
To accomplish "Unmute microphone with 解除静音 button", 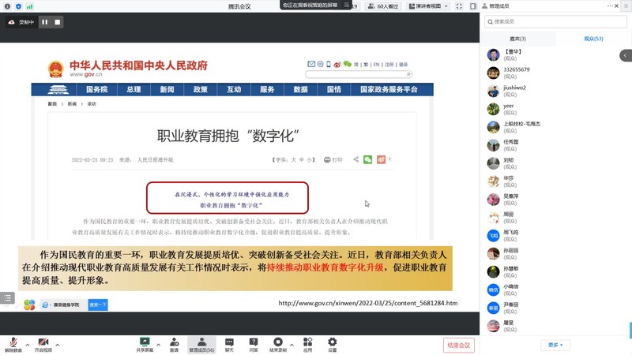I will tap(12, 344).
